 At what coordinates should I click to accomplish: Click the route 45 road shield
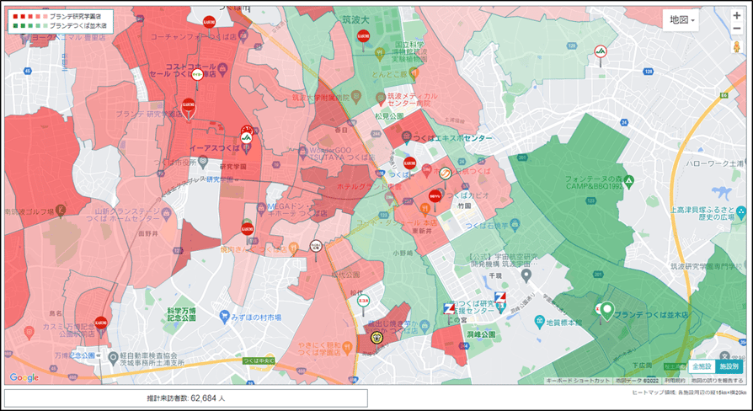click(27, 71)
